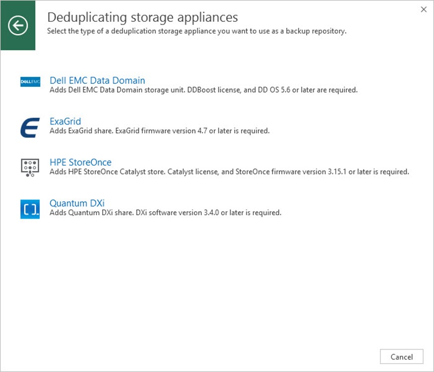Open the HPE StoreOnce option
The height and width of the screenshot is (372, 434).
(x=80, y=162)
